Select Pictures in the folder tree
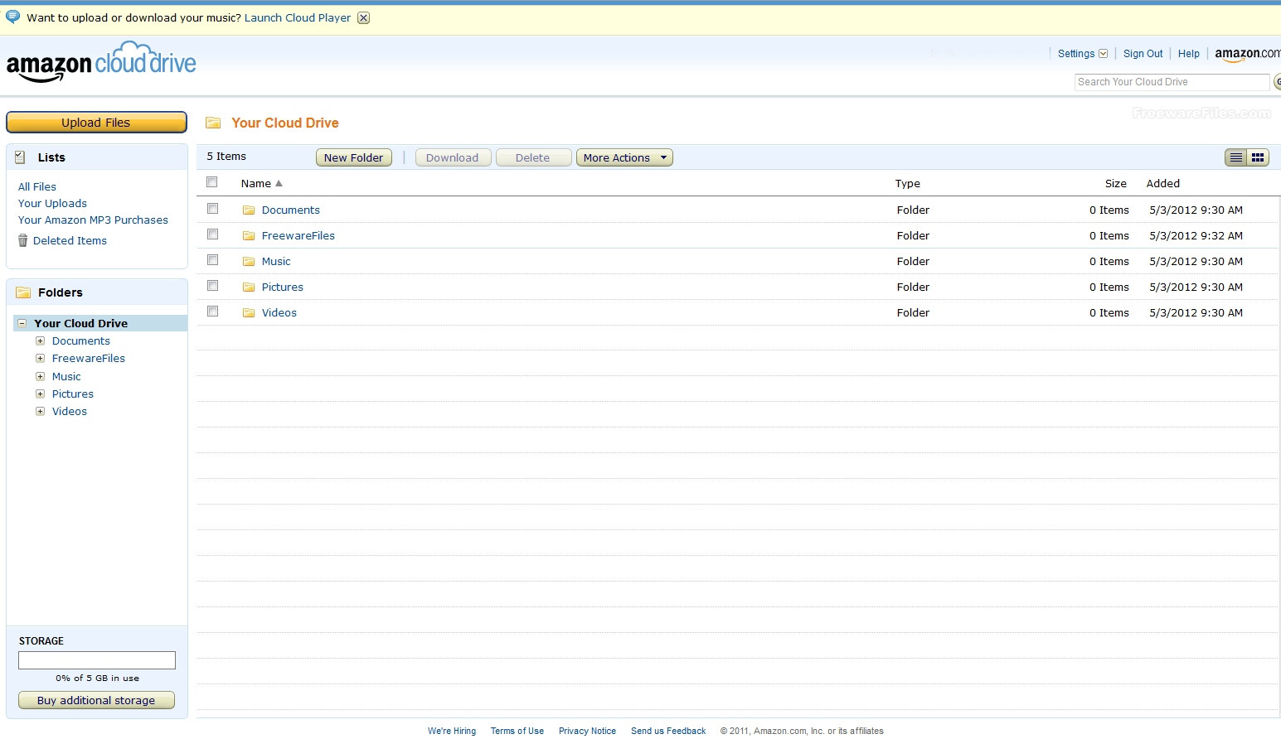 [x=73, y=394]
